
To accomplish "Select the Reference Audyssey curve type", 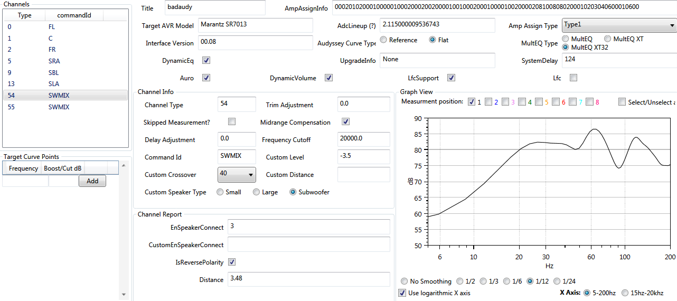I will 384,40.
